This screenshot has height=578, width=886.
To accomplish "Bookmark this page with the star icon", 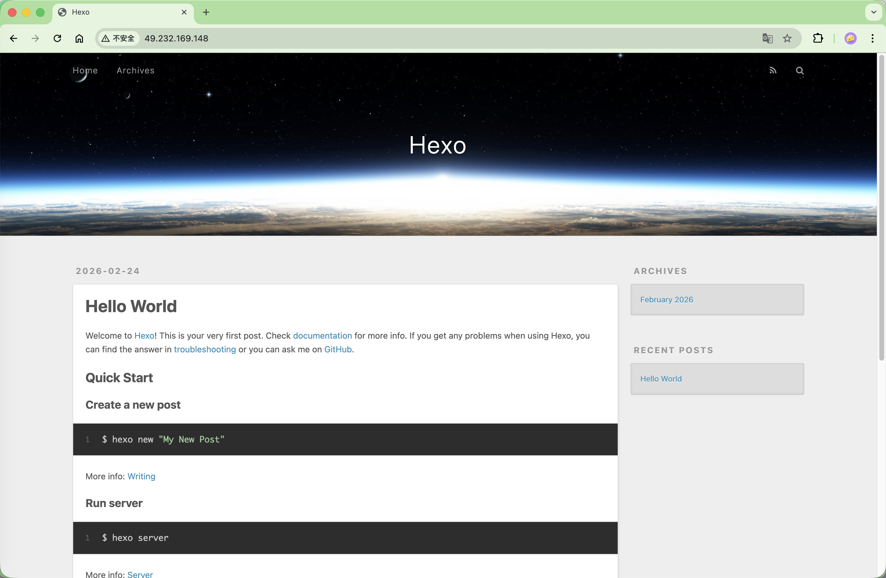I will pos(787,38).
